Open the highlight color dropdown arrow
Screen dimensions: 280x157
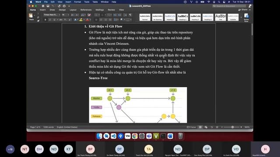click(84, 20)
